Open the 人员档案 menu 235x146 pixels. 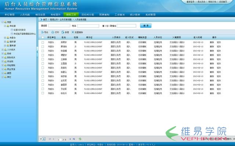25,15
